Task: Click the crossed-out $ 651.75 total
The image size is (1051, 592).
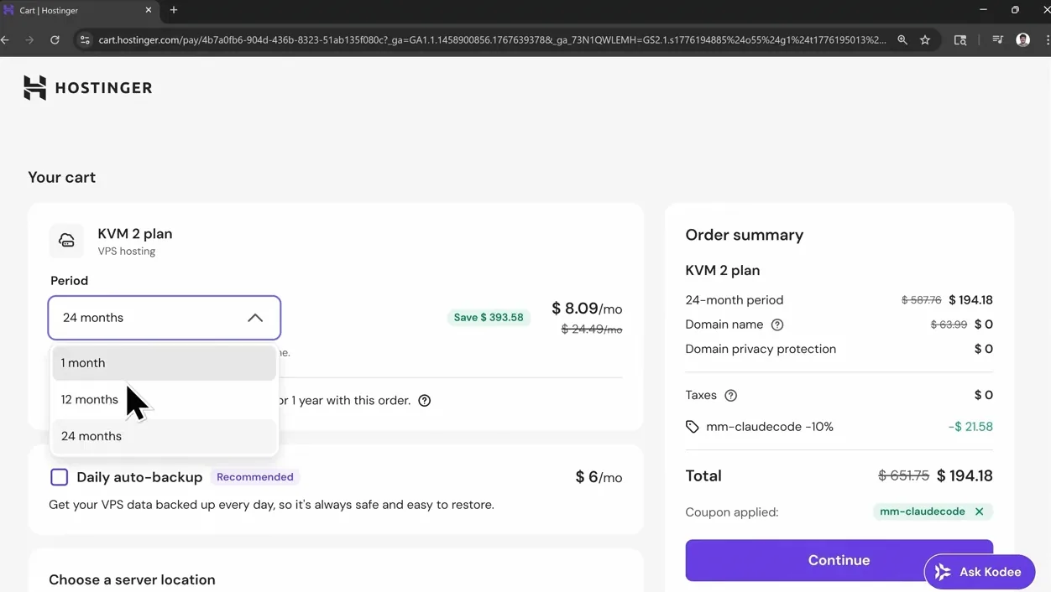Action: (903, 475)
